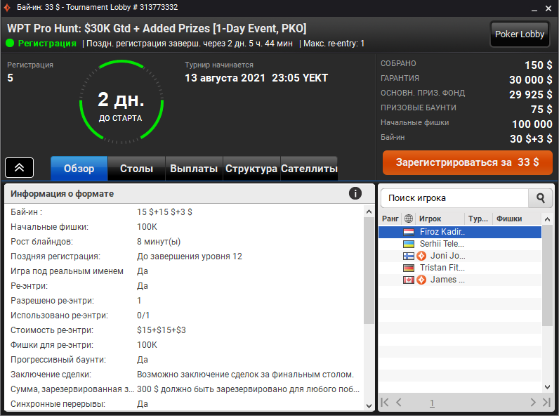Click the player list scroll-up arrow
The image size is (559, 416).
coord(547,219)
